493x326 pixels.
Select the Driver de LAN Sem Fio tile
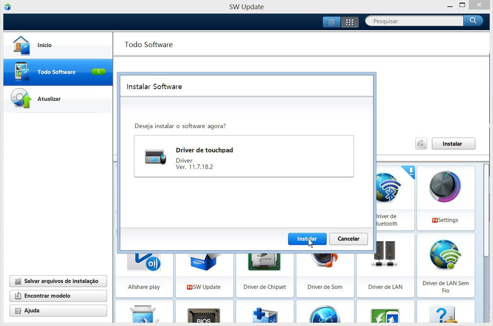click(x=446, y=265)
